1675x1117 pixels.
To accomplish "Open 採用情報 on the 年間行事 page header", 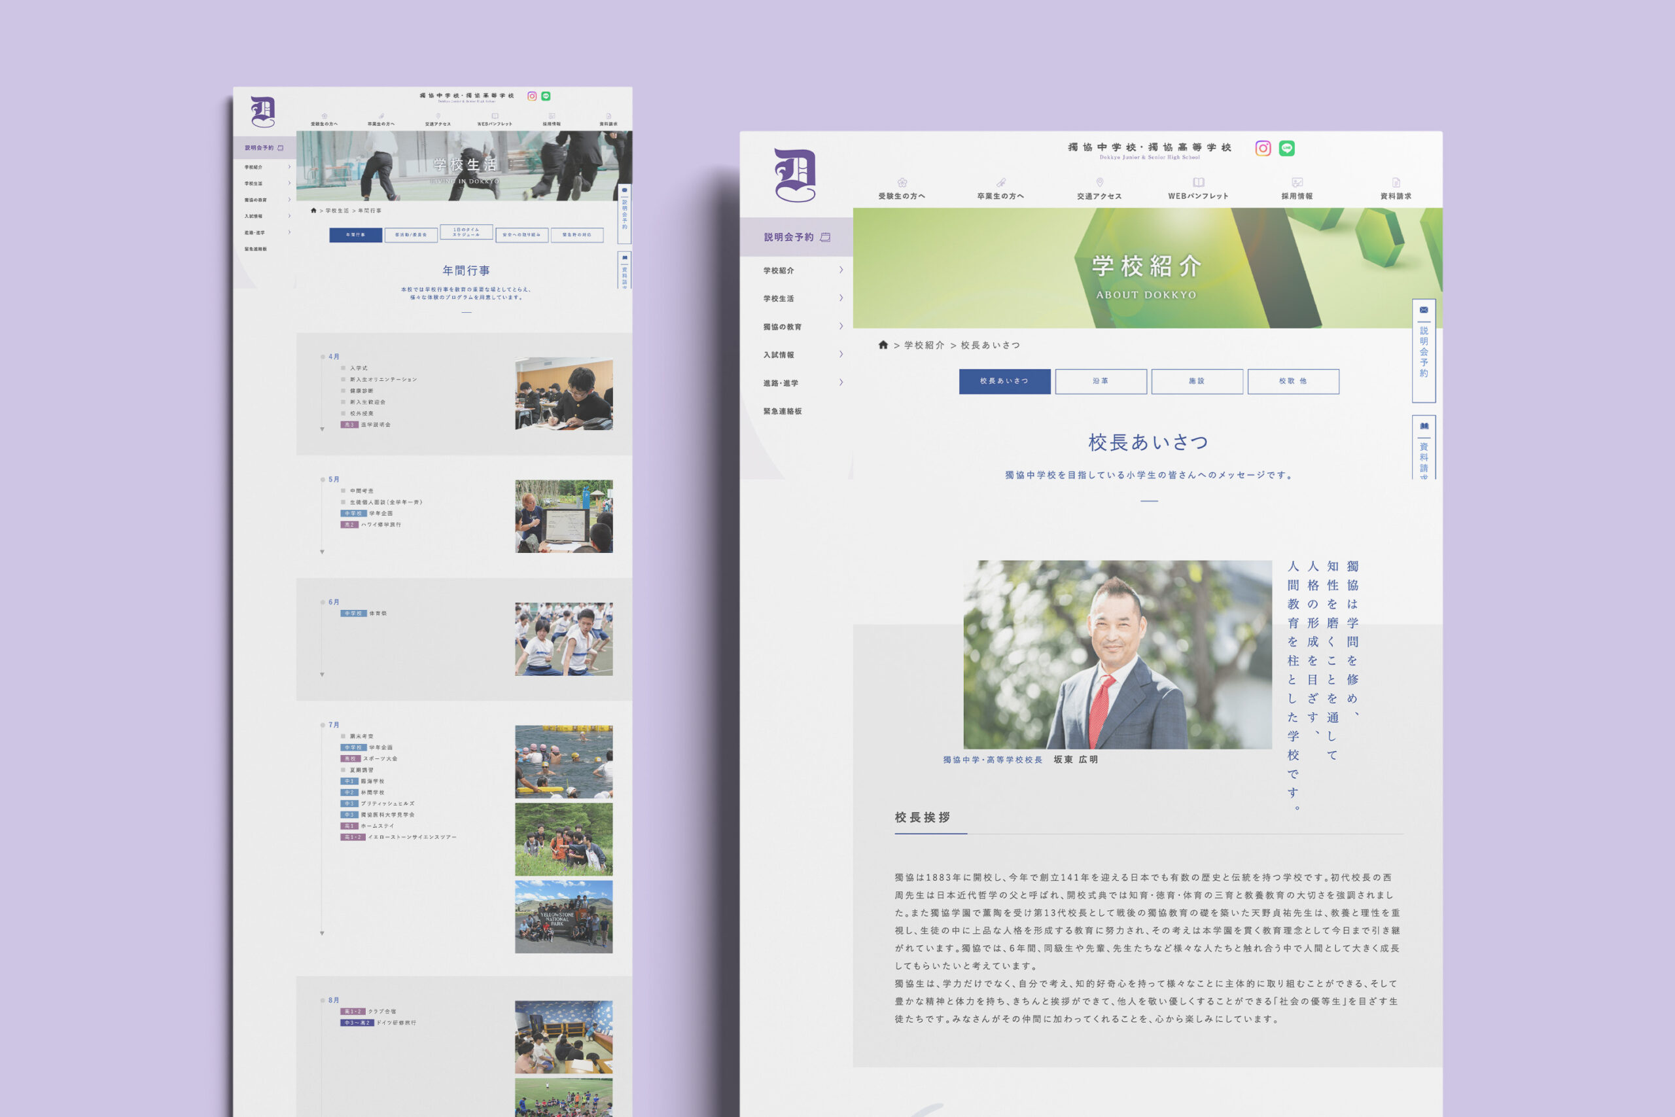I will pyautogui.click(x=552, y=120).
